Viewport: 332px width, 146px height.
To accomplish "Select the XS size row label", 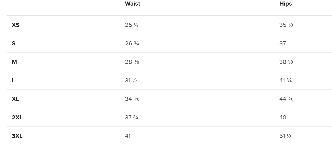I will pyautogui.click(x=15, y=25).
